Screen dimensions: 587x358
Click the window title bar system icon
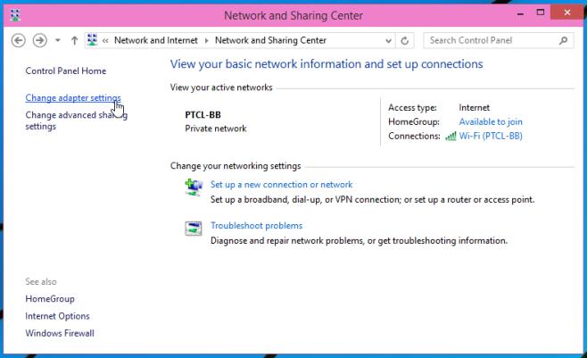[15, 15]
